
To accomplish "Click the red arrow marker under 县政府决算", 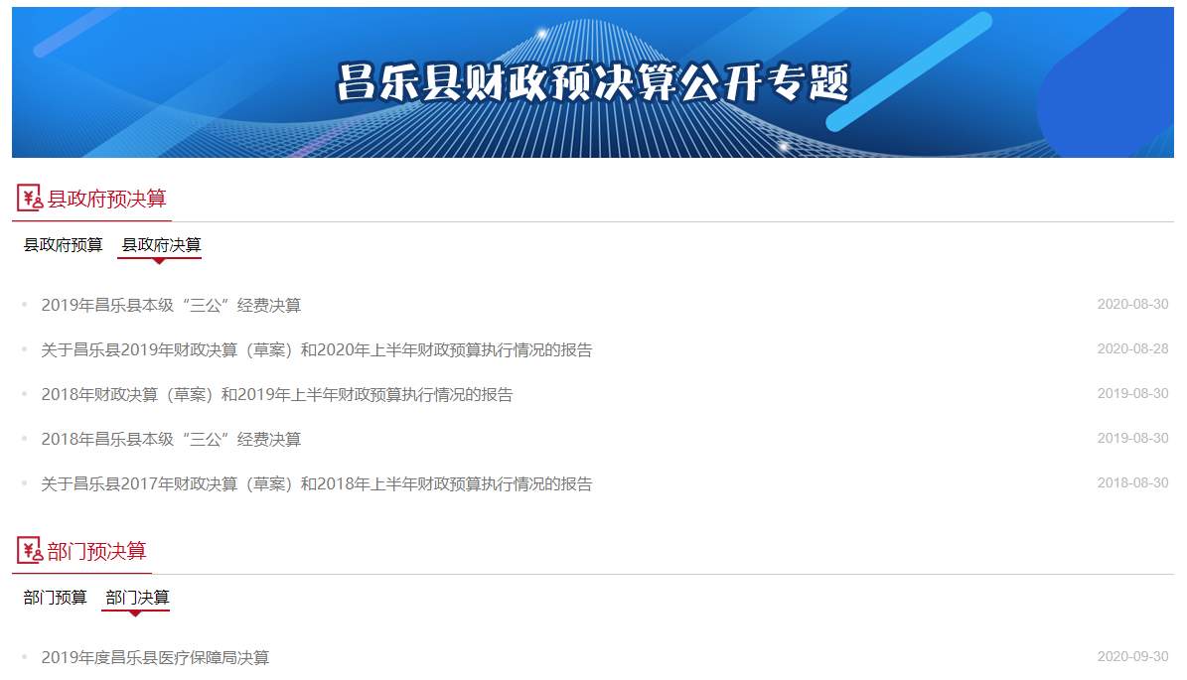I will pos(159,261).
